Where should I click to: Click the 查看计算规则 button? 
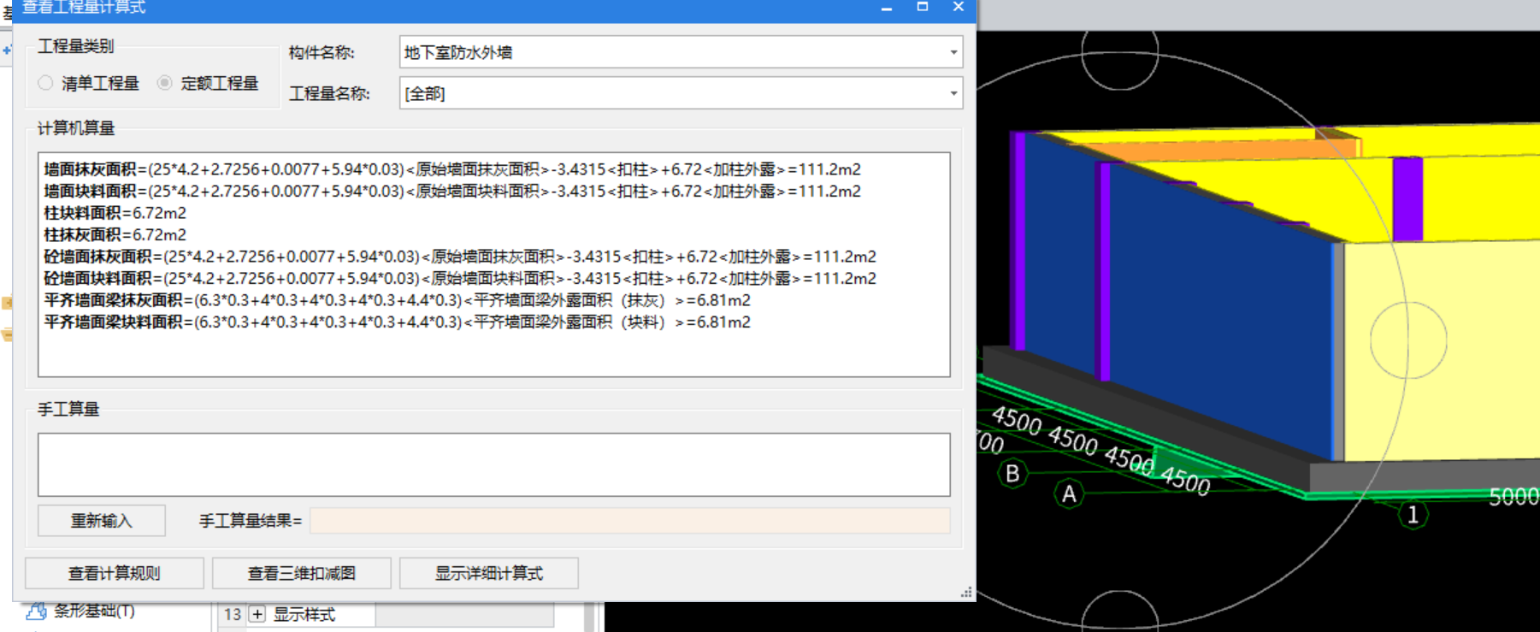(115, 573)
